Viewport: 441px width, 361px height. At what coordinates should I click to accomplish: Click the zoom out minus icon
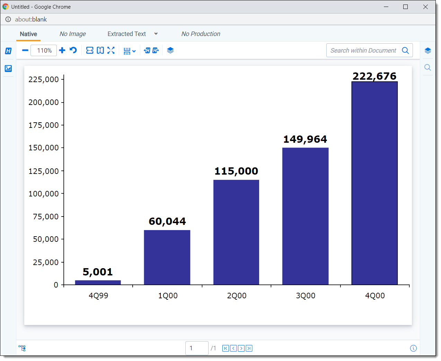25,51
